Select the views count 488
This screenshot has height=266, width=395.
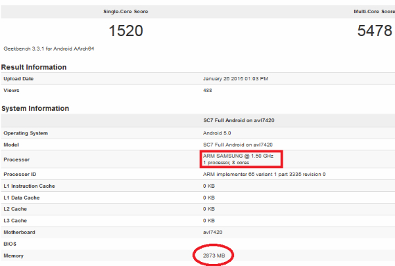tap(208, 91)
